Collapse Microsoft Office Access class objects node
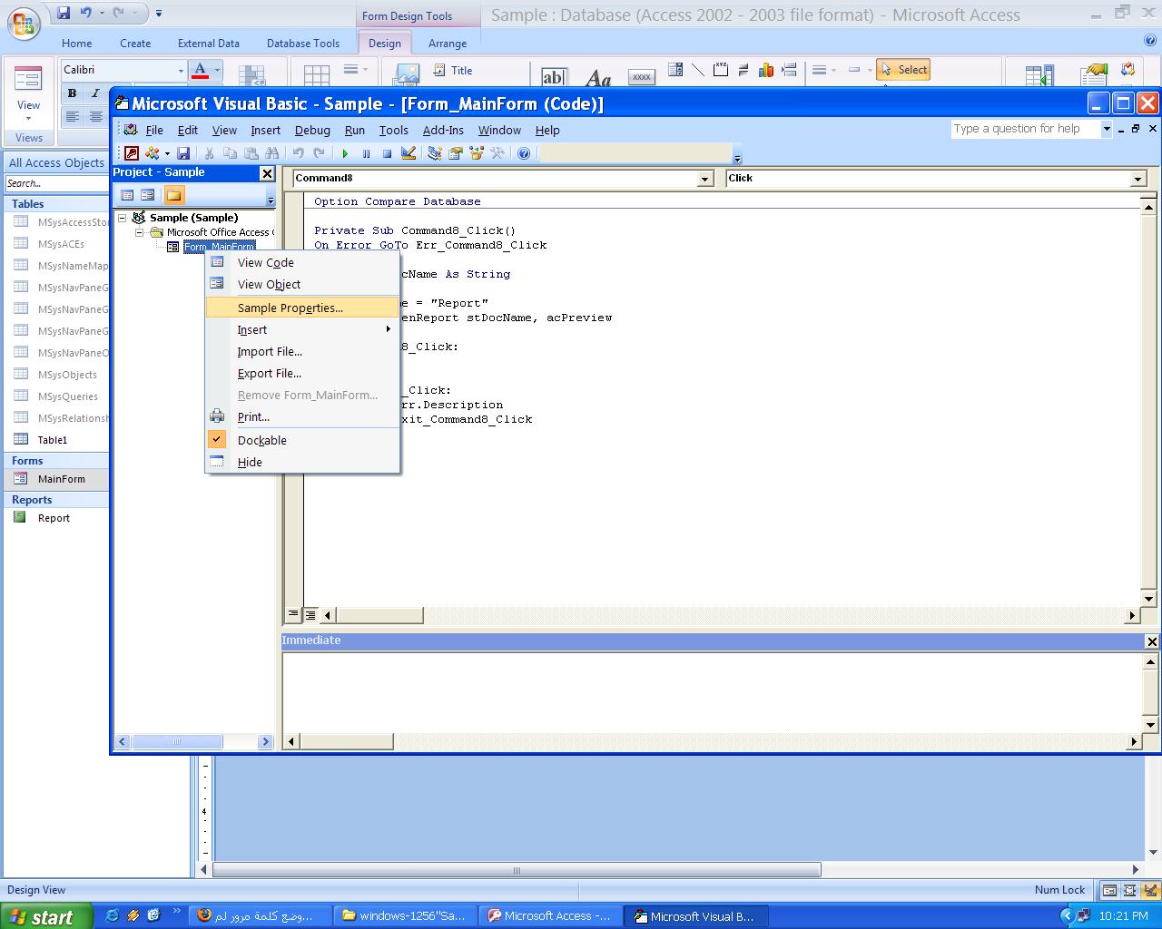This screenshot has height=929, width=1162. pos(140,232)
